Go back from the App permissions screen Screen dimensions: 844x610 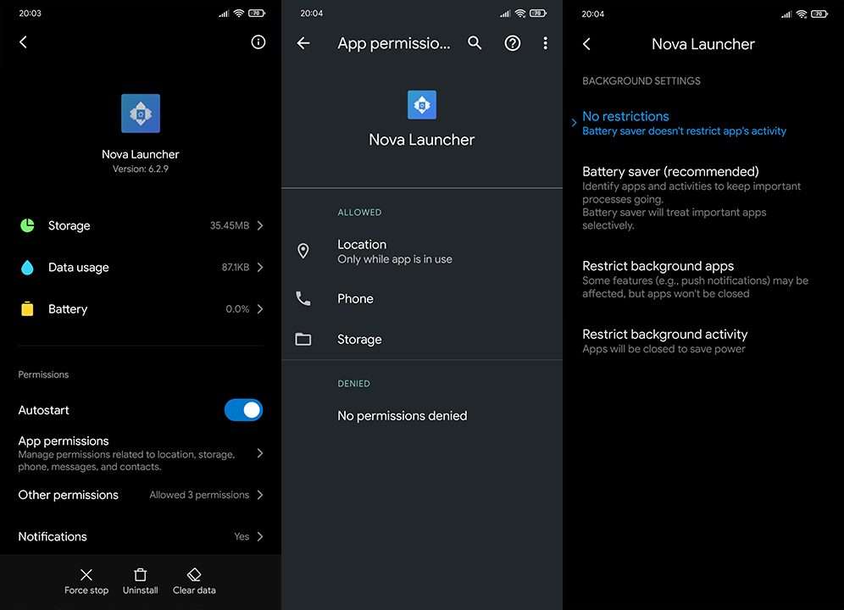tap(303, 43)
